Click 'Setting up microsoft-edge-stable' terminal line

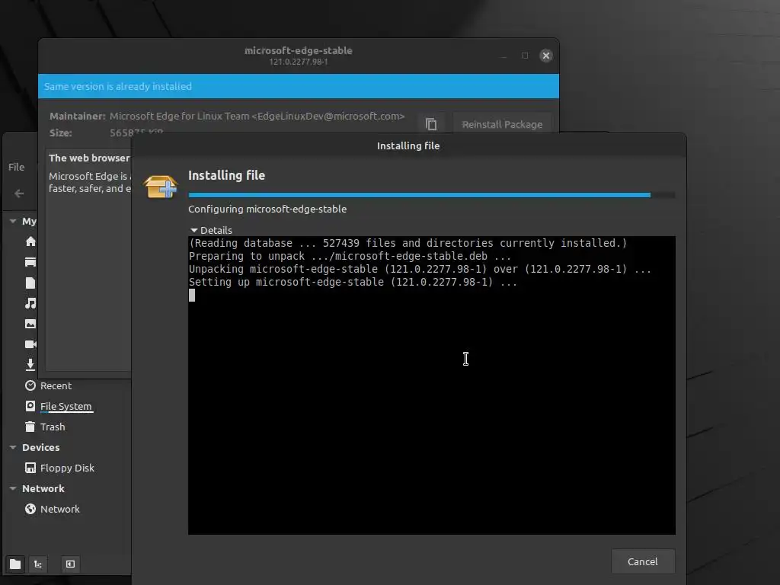point(353,282)
